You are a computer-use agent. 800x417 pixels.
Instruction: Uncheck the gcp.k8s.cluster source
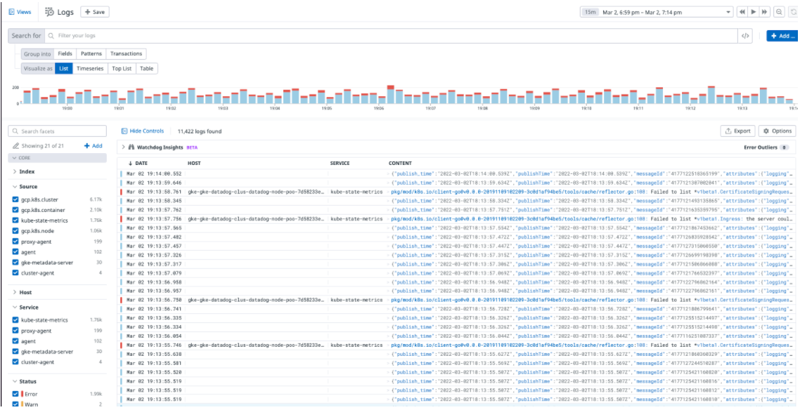15,199
